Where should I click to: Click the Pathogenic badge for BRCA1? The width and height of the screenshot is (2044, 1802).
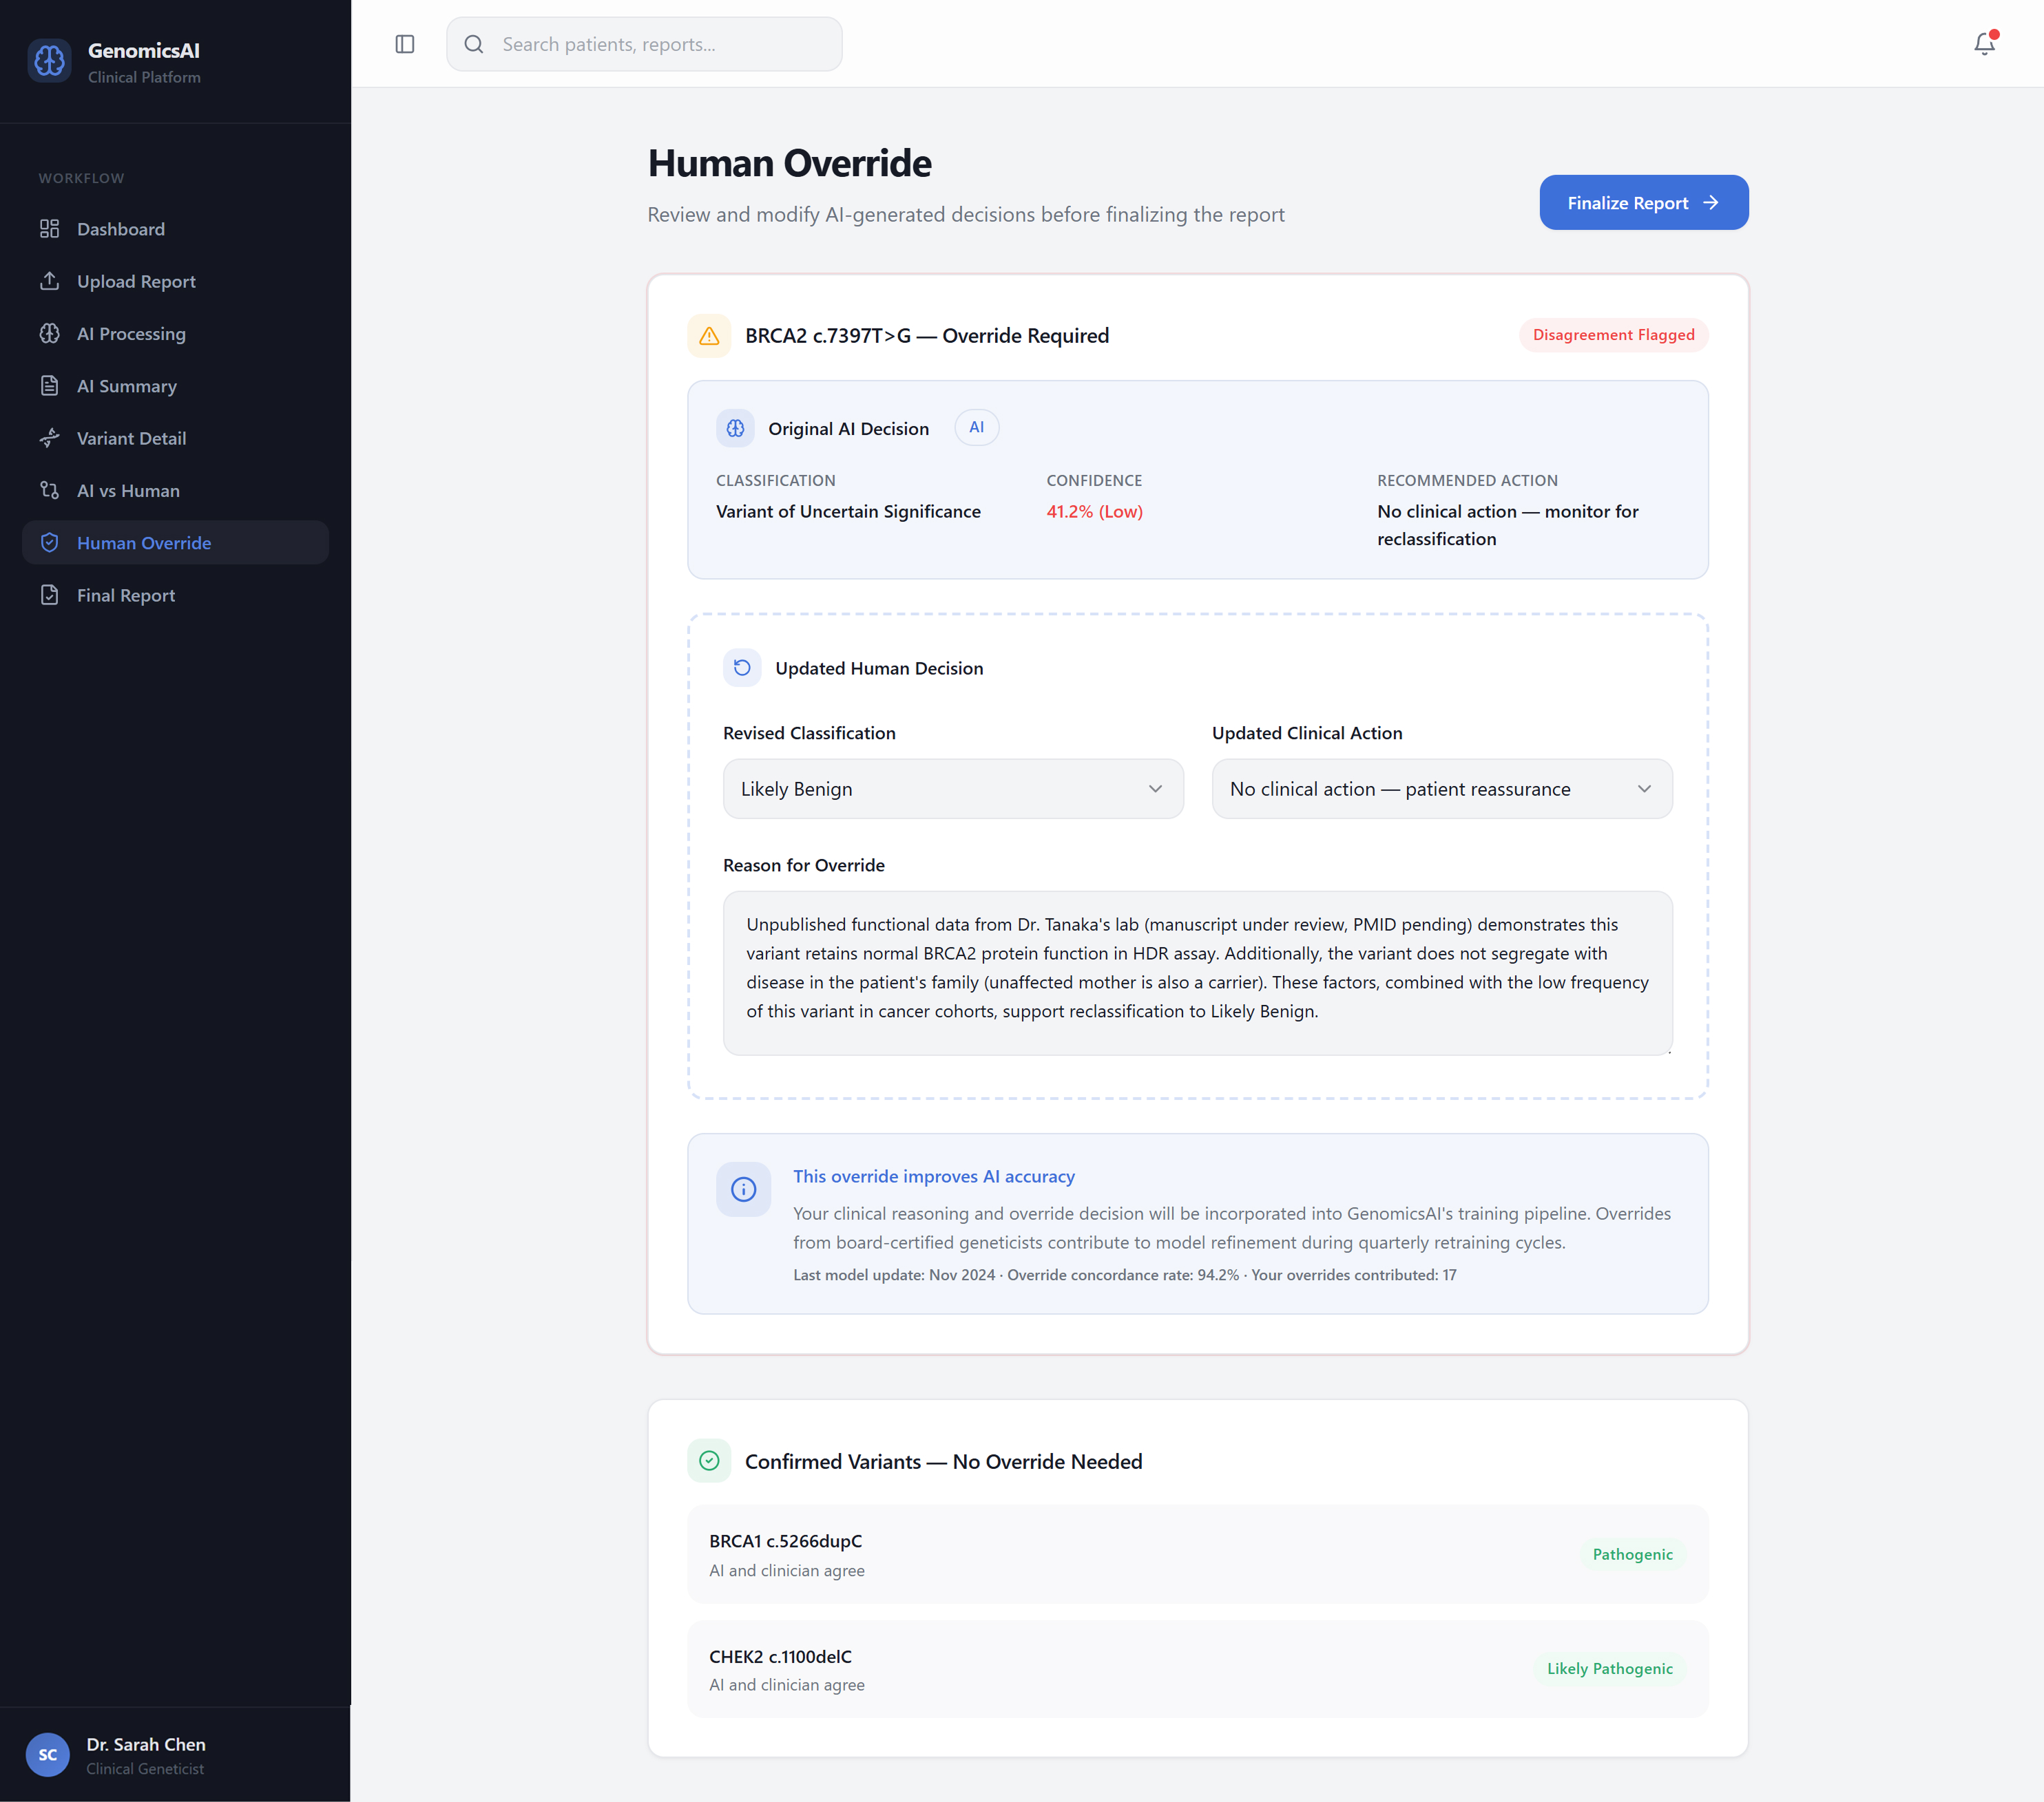pyautogui.click(x=1632, y=1554)
